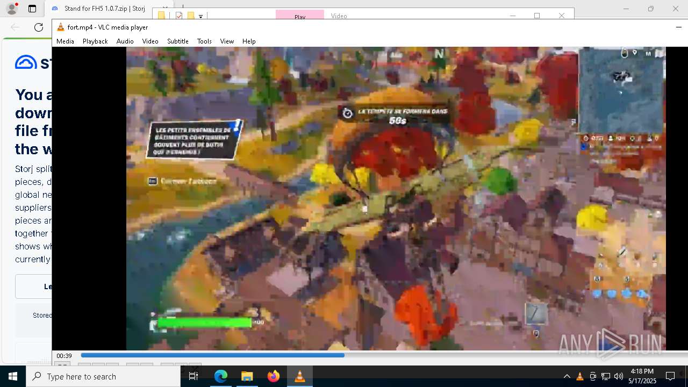Click the Storj logo on the web page
Screen dimensions: 688x387
33,63
